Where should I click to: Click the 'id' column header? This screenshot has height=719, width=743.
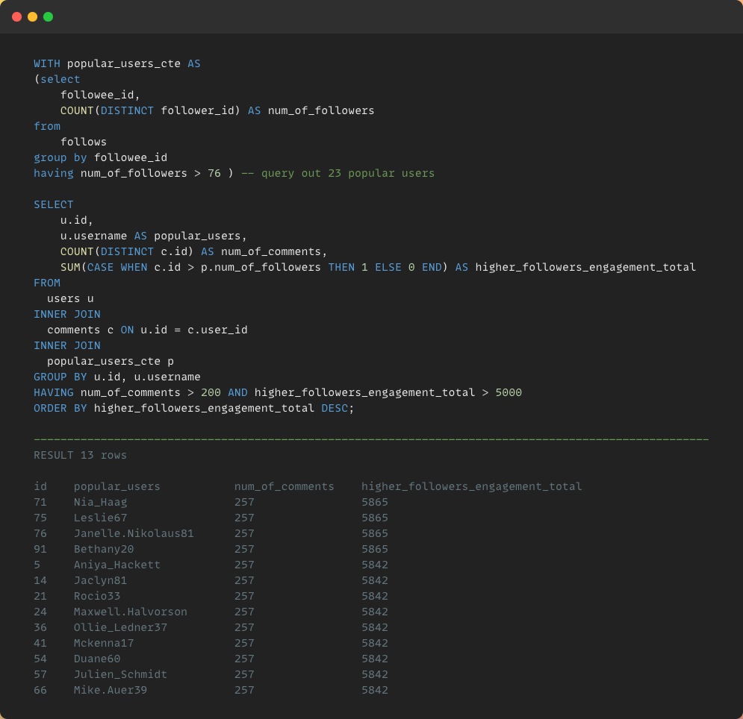(40, 486)
